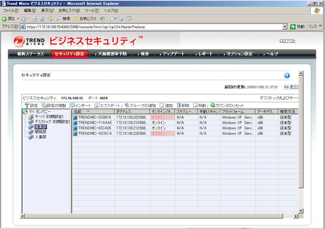This screenshot has height=229, width=325.
Task: Click エクスポート toolbar item
Action: pos(107,106)
